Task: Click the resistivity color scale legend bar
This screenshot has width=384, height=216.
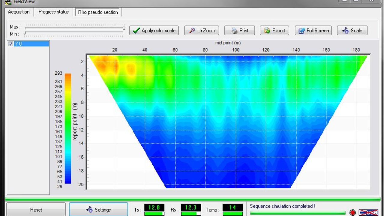Action: [x=68, y=128]
